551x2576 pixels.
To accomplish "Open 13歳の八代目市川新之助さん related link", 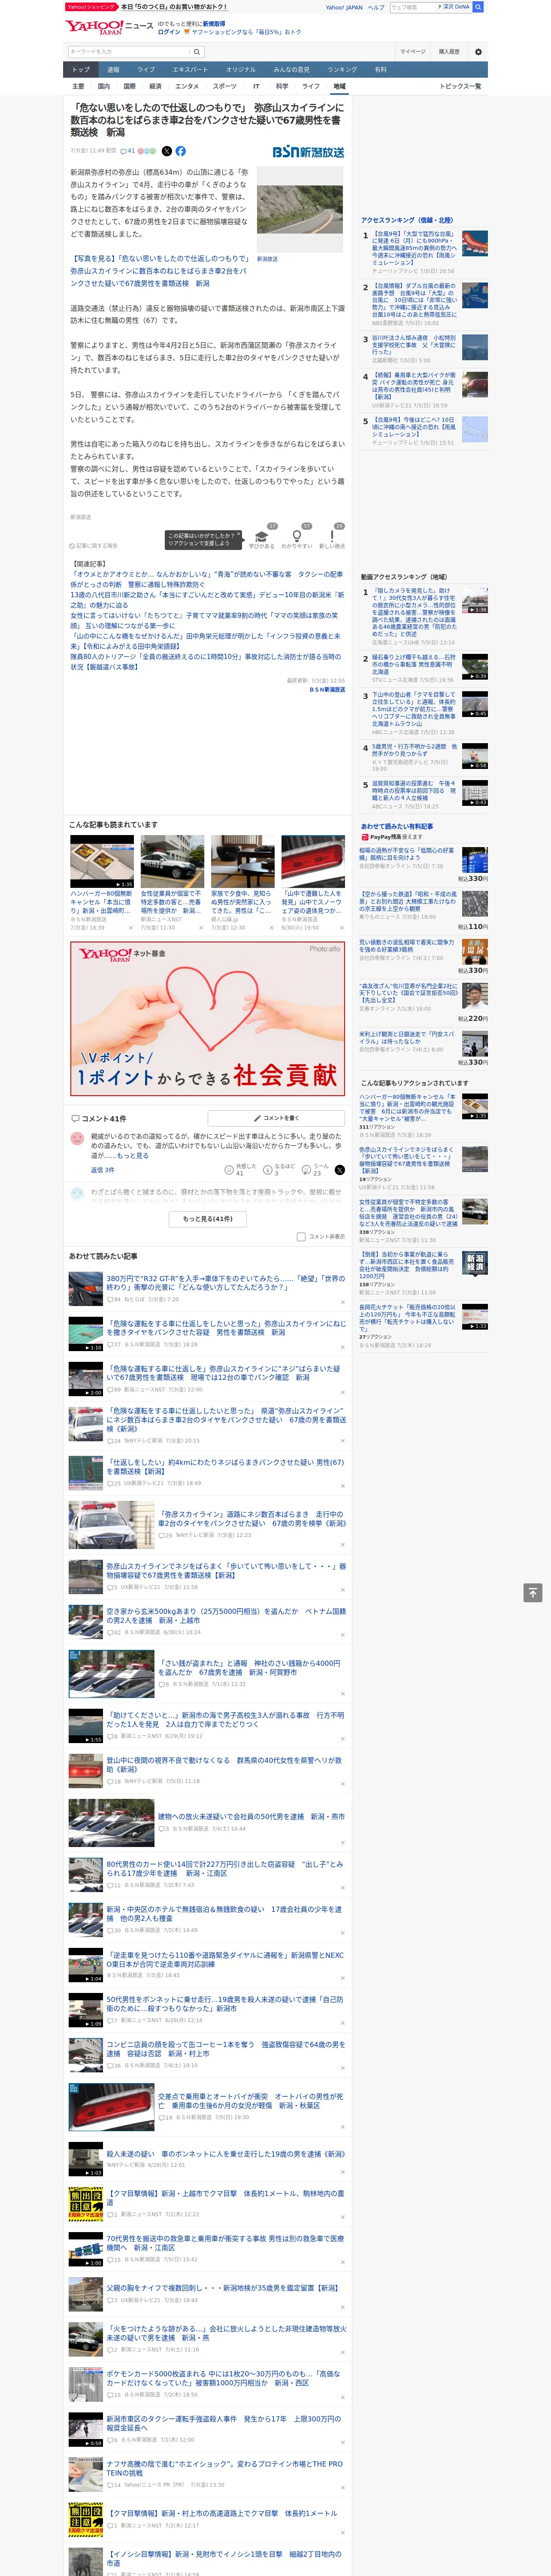I will click(206, 600).
